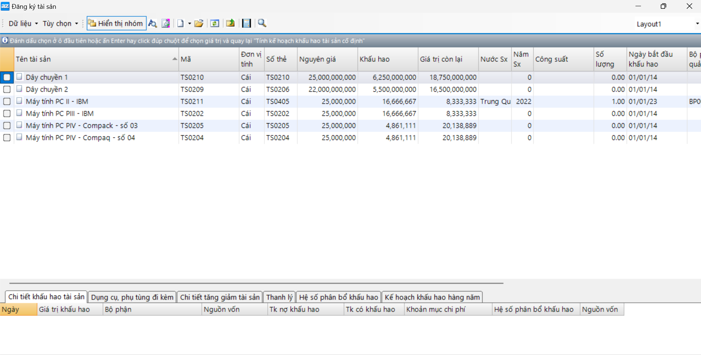Click the new blank document icon

[x=180, y=23]
